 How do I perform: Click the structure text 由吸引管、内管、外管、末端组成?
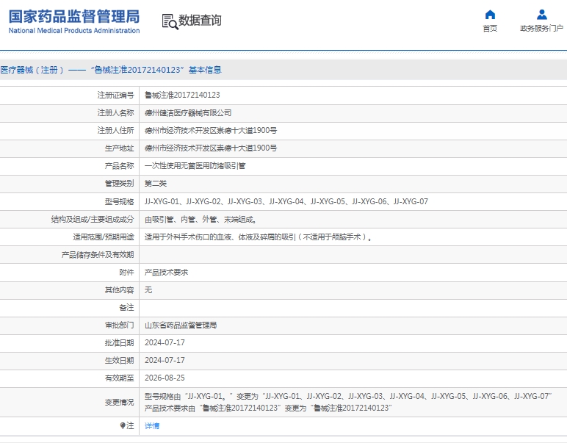201,219
